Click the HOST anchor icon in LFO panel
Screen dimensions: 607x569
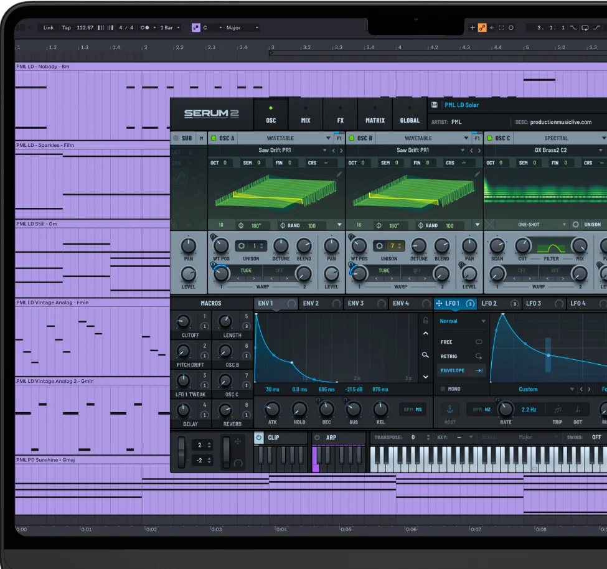[x=449, y=409]
